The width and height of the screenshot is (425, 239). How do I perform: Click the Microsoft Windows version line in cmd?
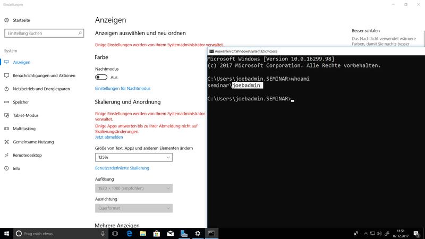point(271,59)
